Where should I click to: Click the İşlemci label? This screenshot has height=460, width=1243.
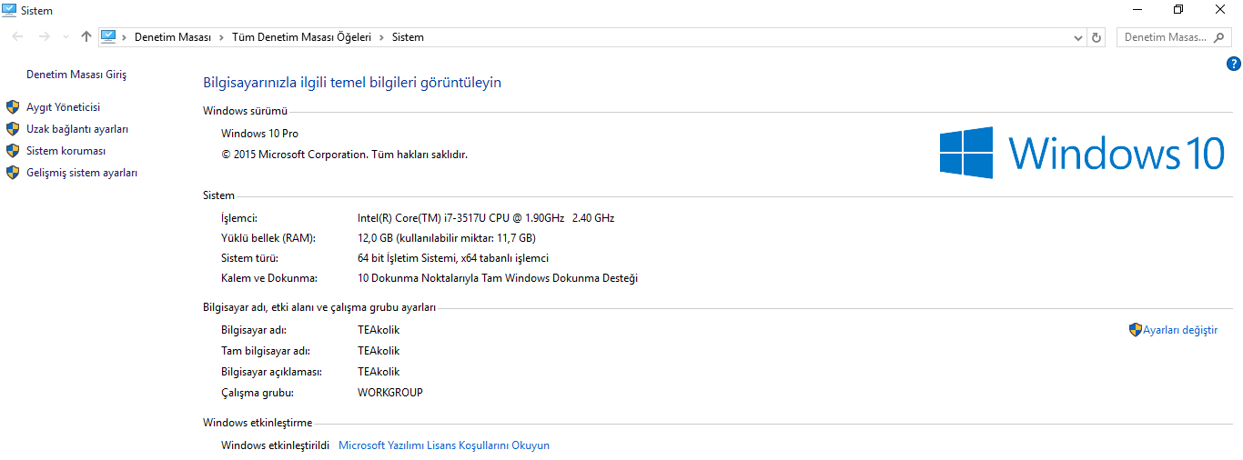point(239,218)
